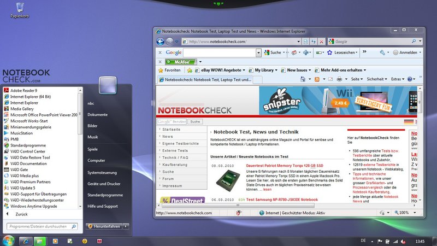Screen dimensions: 437x246
Task: Expand the Google toolbar overflow chevron
Action: point(364,51)
